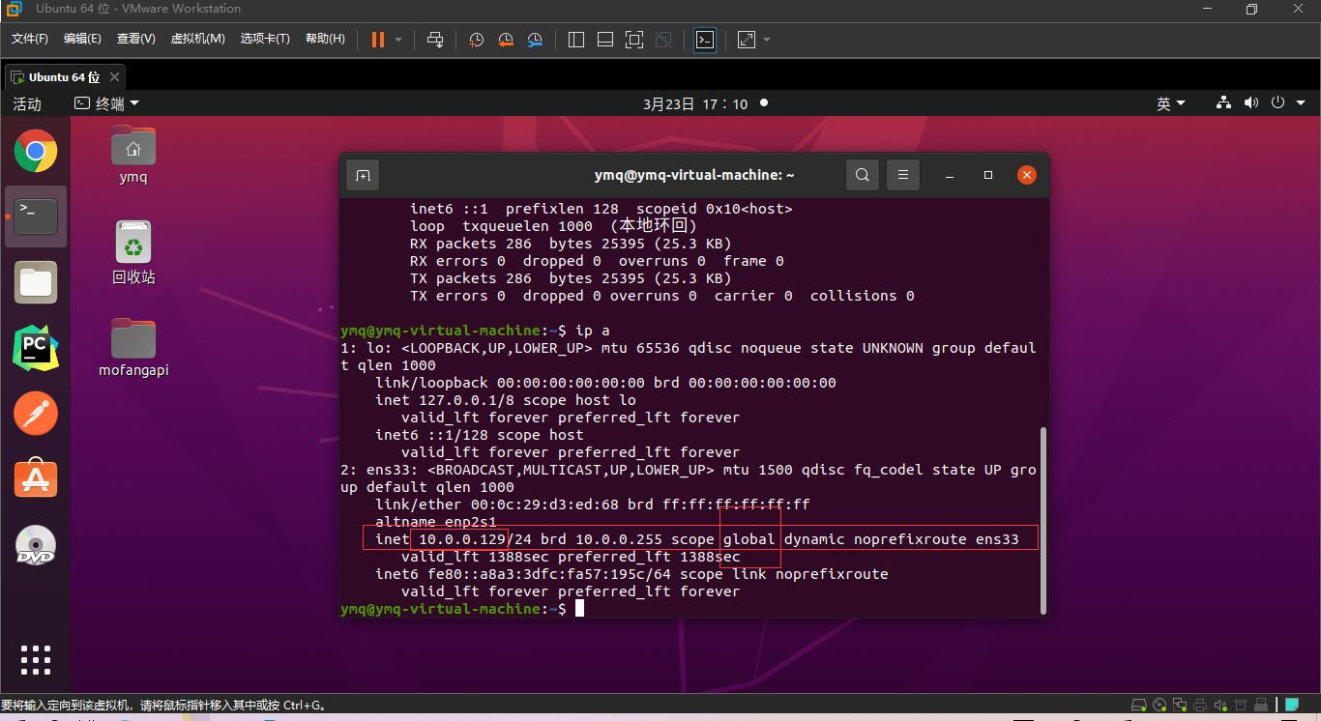The image size is (1321, 721).
Task: Click the volume speaker icon in top bar
Action: tap(1251, 102)
